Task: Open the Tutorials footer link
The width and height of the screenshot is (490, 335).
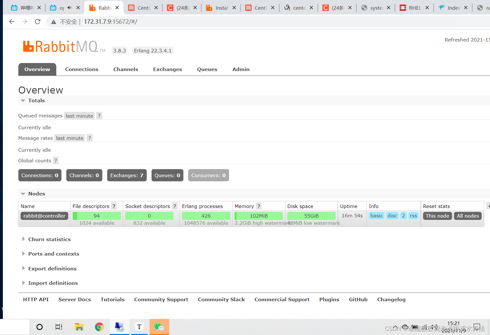Action: pyautogui.click(x=113, y=300)
